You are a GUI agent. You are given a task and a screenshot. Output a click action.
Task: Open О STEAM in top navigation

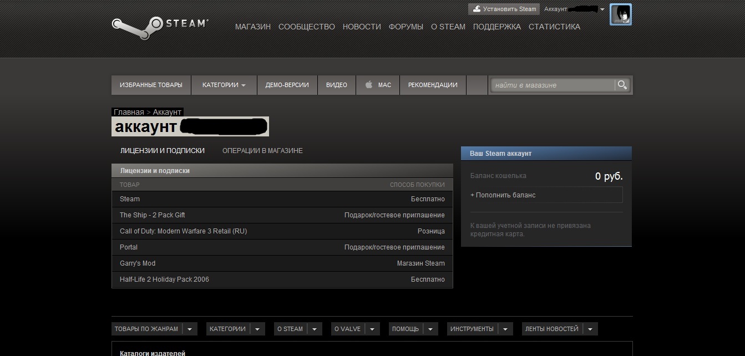[x=448, y=27]
